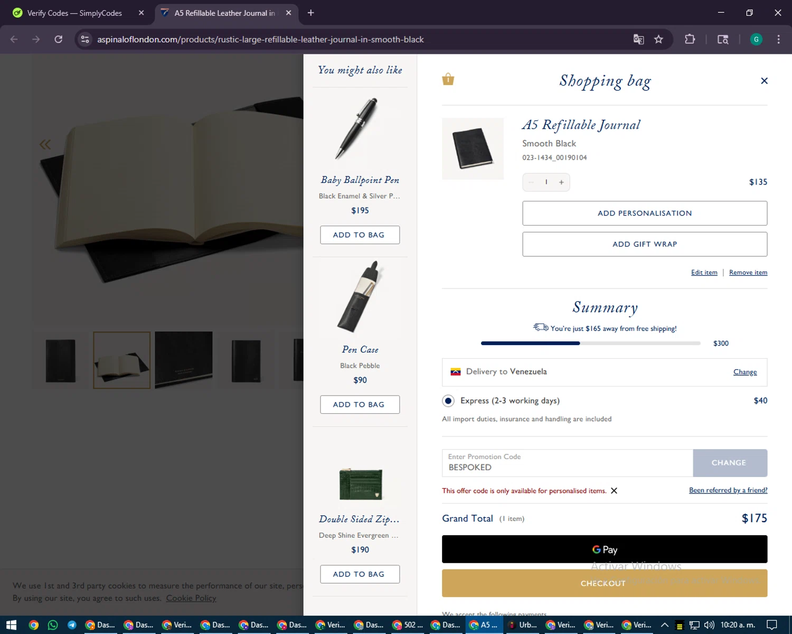Open the network tray icon
The image size is (792, 634).
pyautogui.click(x=694, y=625)
